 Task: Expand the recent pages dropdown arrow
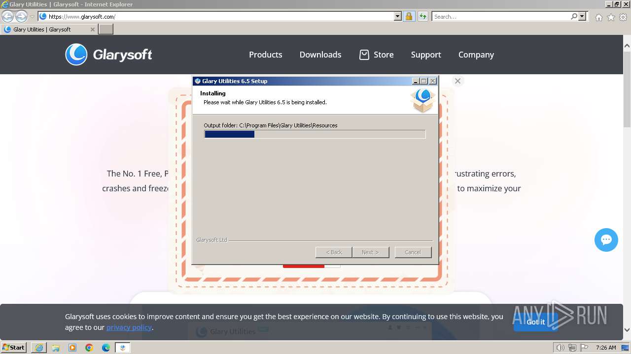[x=32, y=16]
